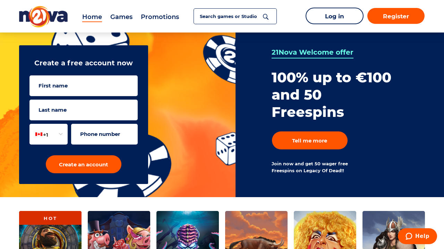Image resolution: width=444 pixels, height=249 pixels.
Task: Open the Viking warrior game thumbnail
Action: 394,230
